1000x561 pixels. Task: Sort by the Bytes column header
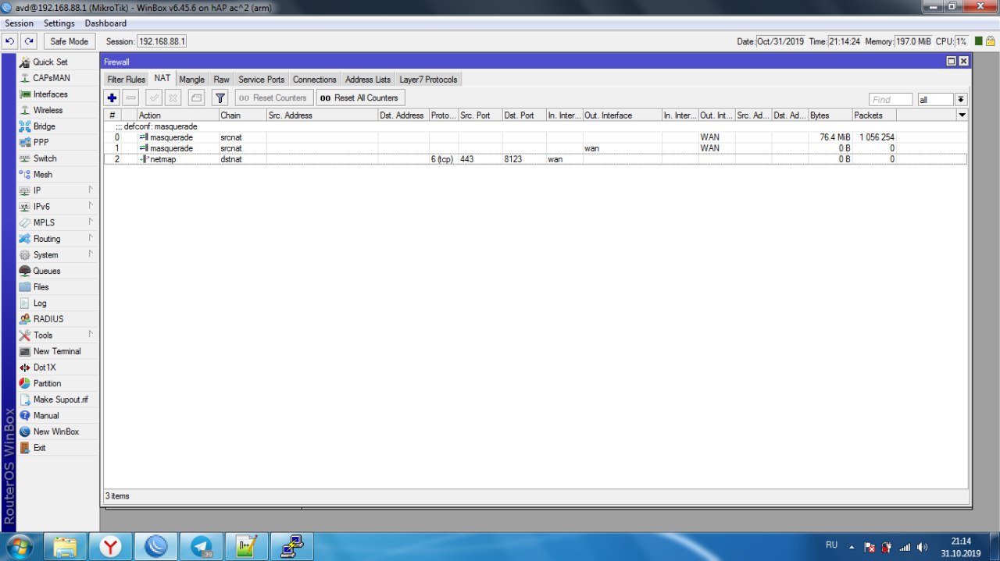coord(830,115)
